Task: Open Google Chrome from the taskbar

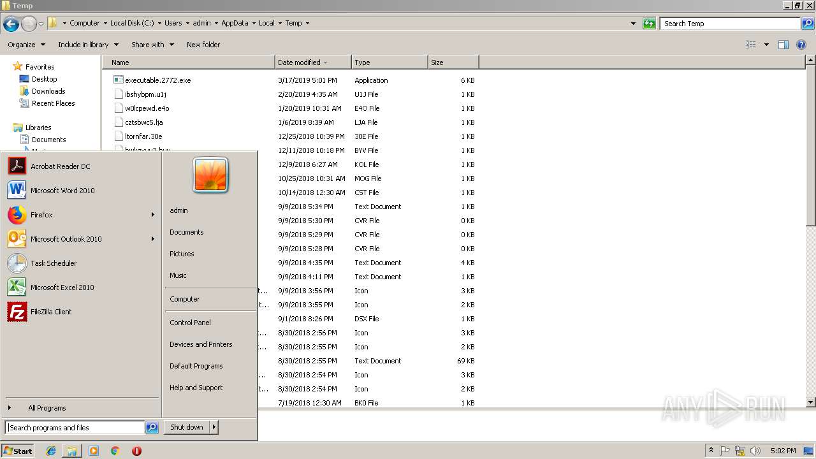Action: tap(115, 451)
